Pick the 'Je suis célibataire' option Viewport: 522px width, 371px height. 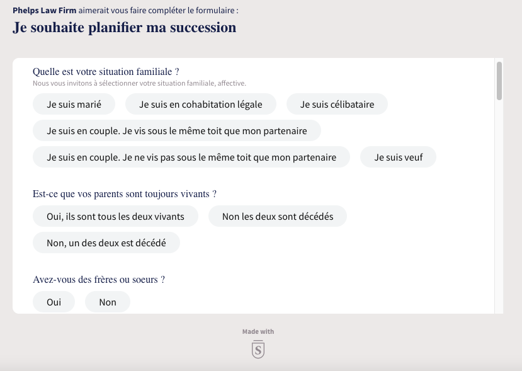click(x=337, y=104)
